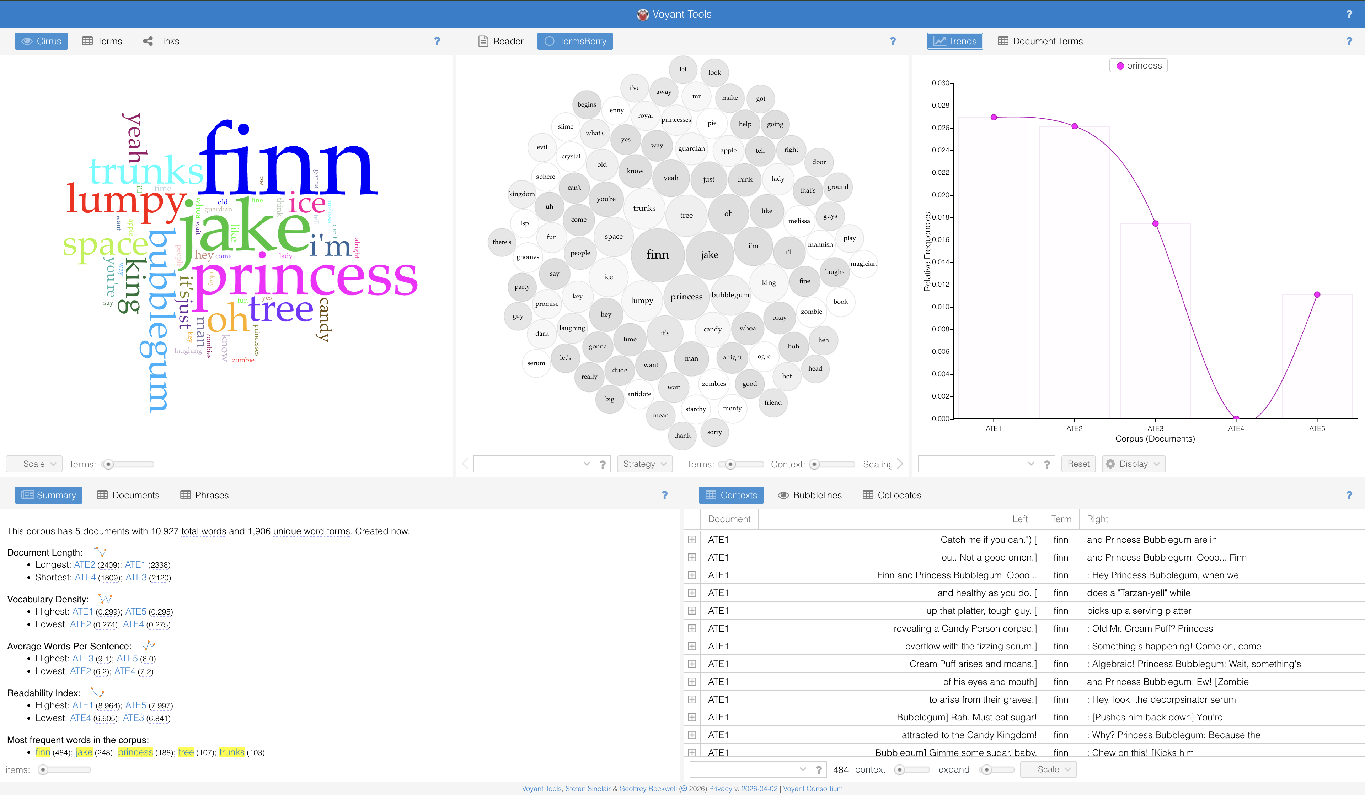Adjust the Cirrus Terms slider
This screenshot has width=1365, height=795.
tap(128, 464)
